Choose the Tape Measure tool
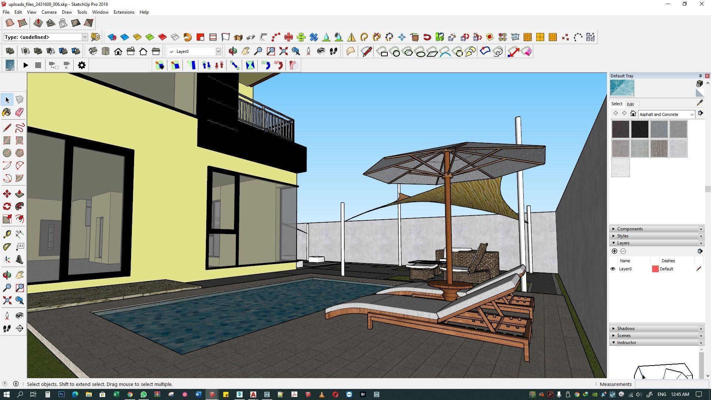711x400 pixels. tap(7, 234)
